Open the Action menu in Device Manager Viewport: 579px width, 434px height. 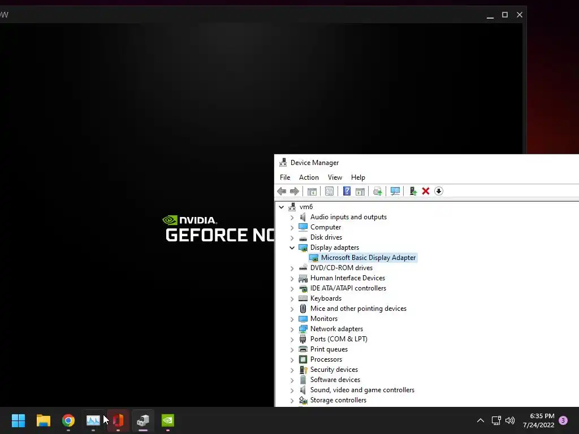pyautogui.click(x=309, y=177)
